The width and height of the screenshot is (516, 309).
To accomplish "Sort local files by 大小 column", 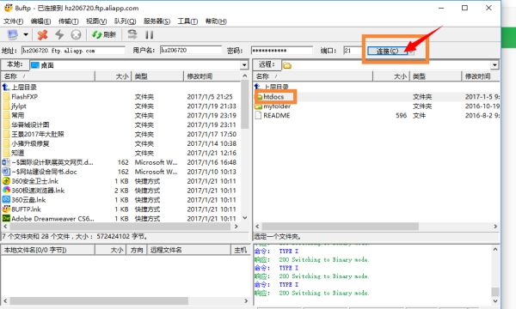I will pyautogui.click(x=114, y=76).
